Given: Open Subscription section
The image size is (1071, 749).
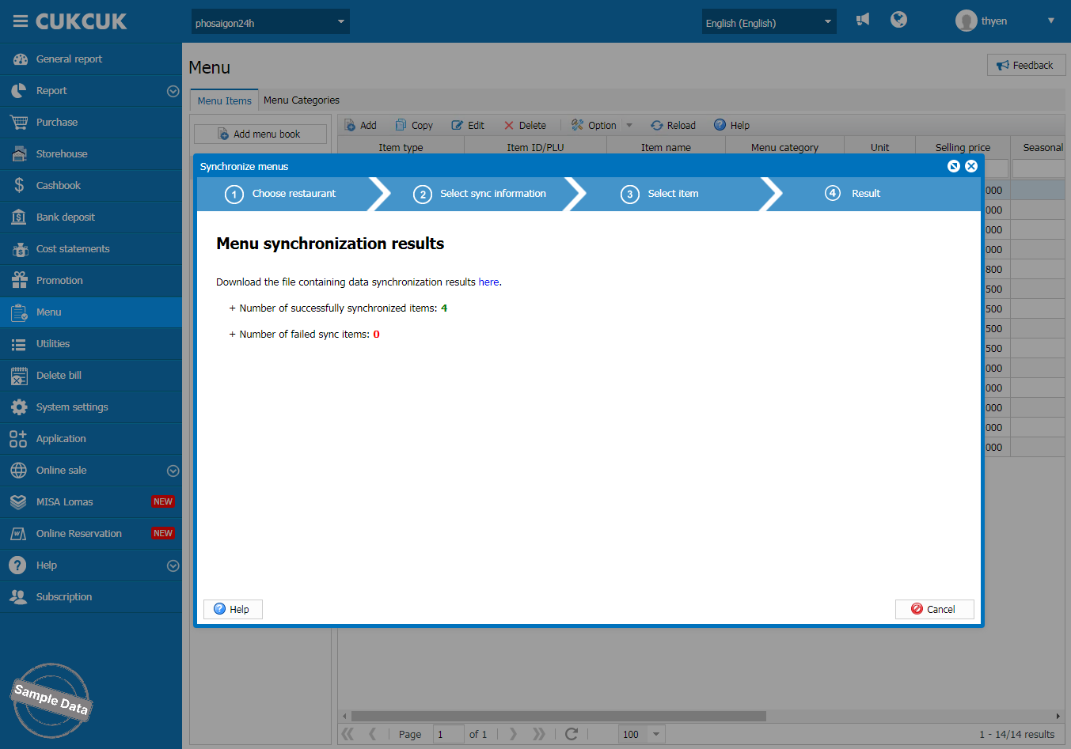Looking at the screenshot, I should click(x=91, y=597).
